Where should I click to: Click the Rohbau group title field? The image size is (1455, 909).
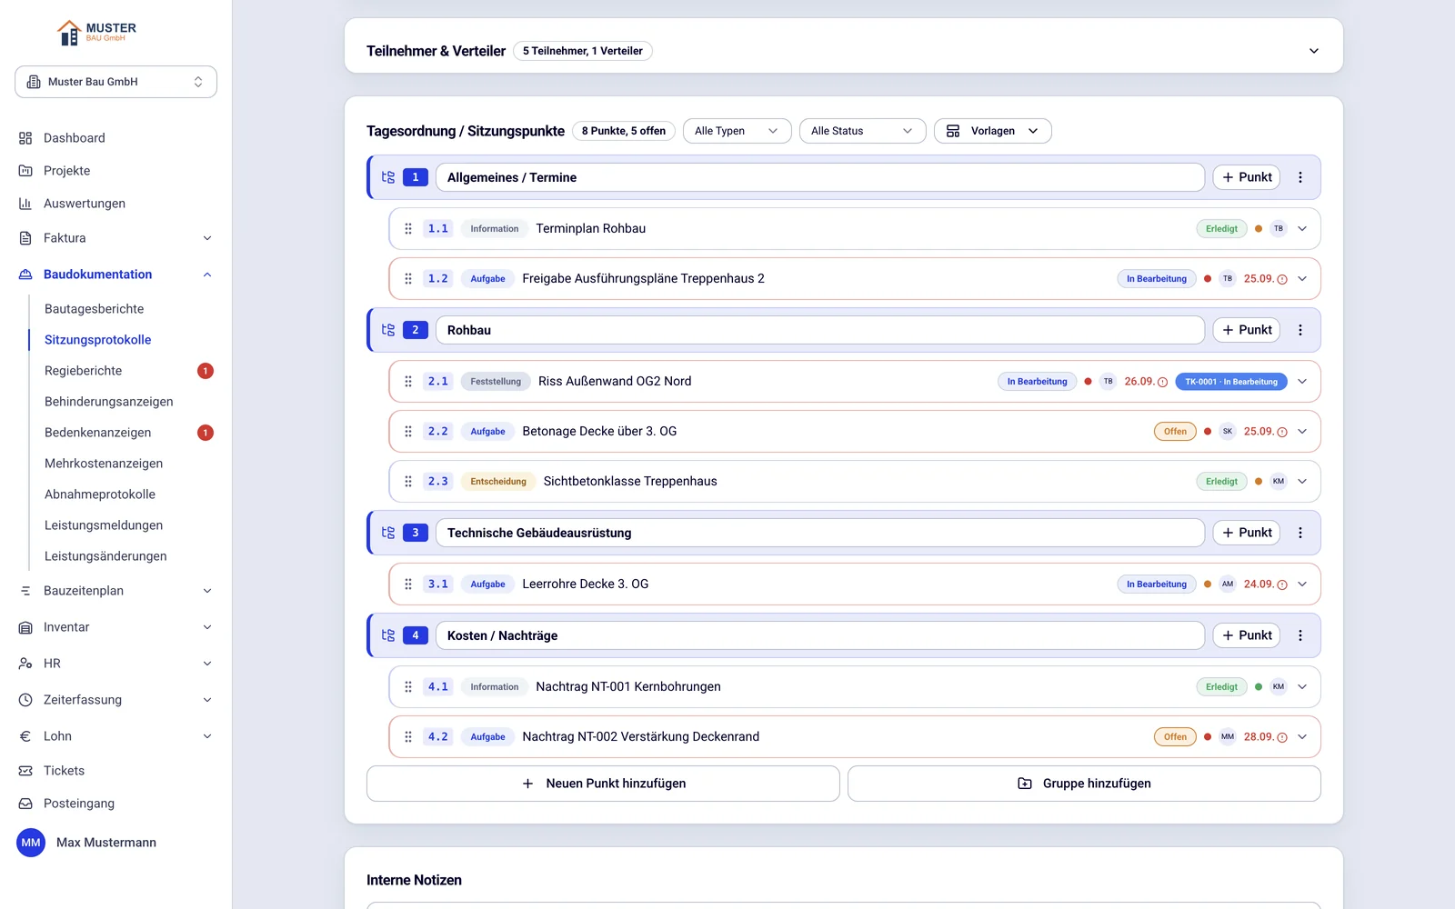coord(820,330)
